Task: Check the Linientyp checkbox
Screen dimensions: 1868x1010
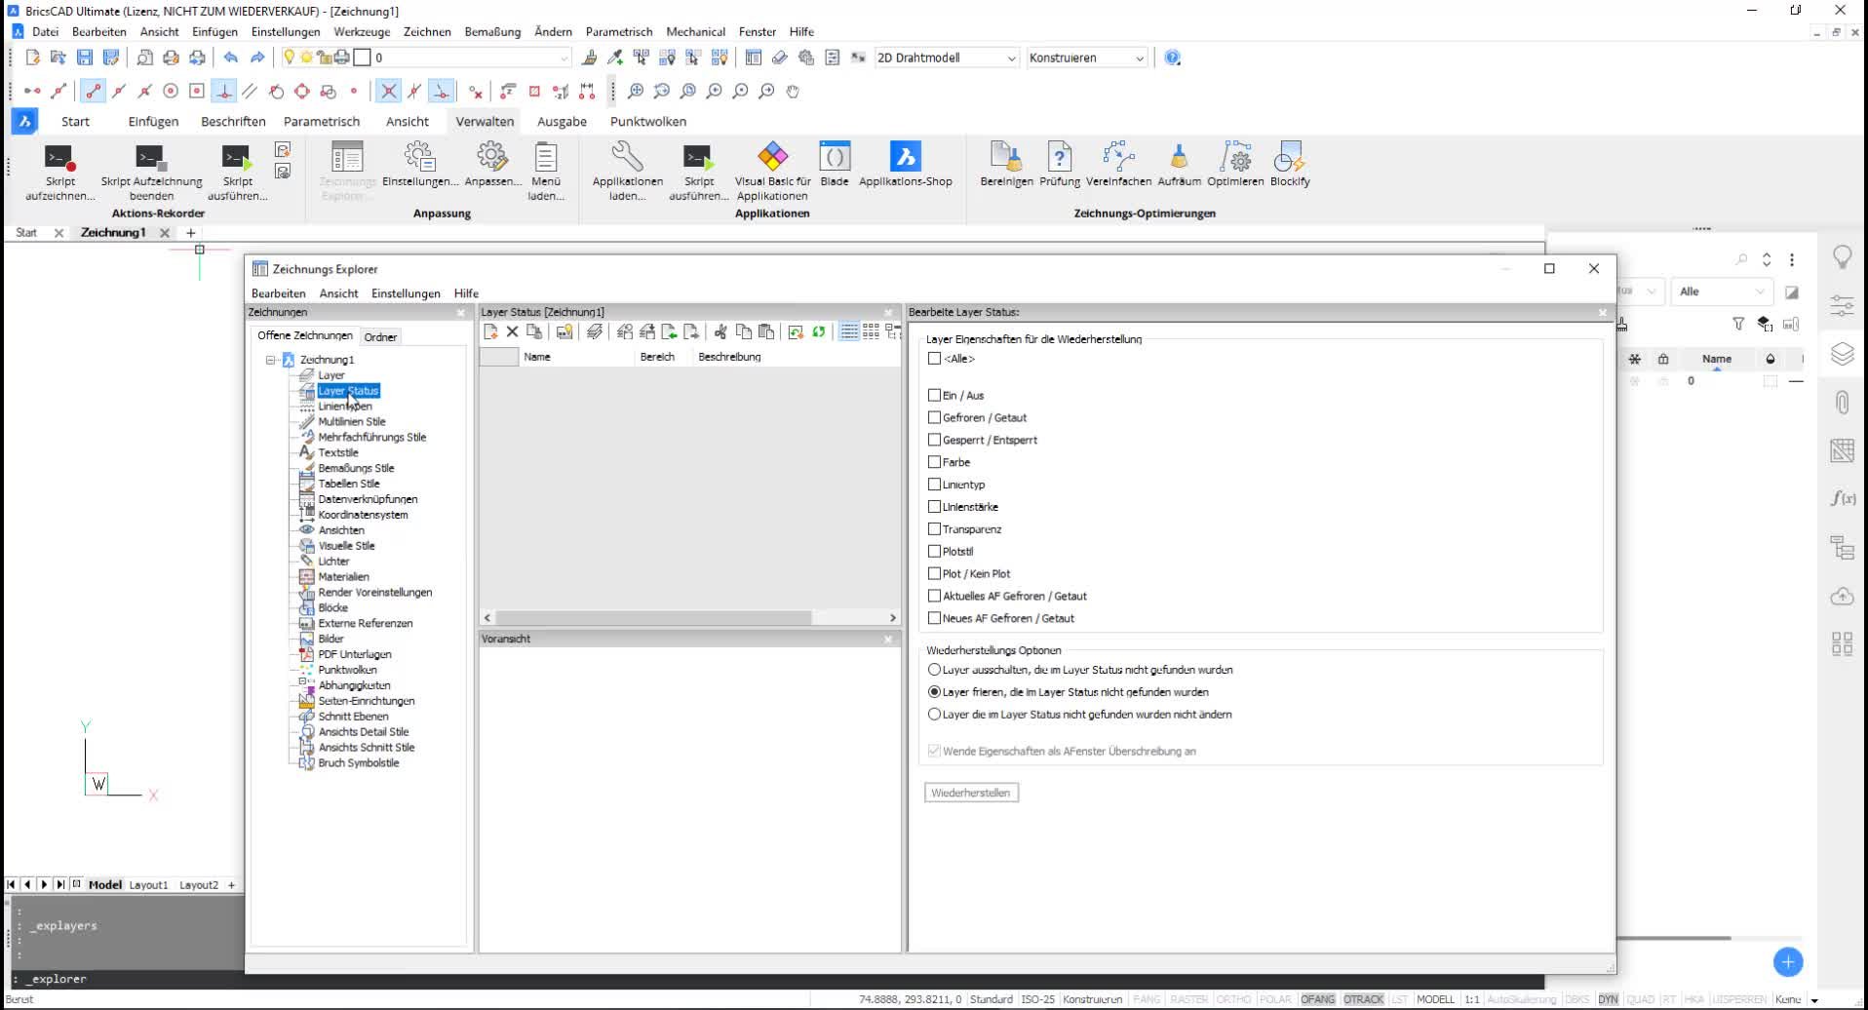Action: coord(934,484)
